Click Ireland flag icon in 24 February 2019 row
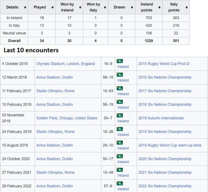 (120, 129)
